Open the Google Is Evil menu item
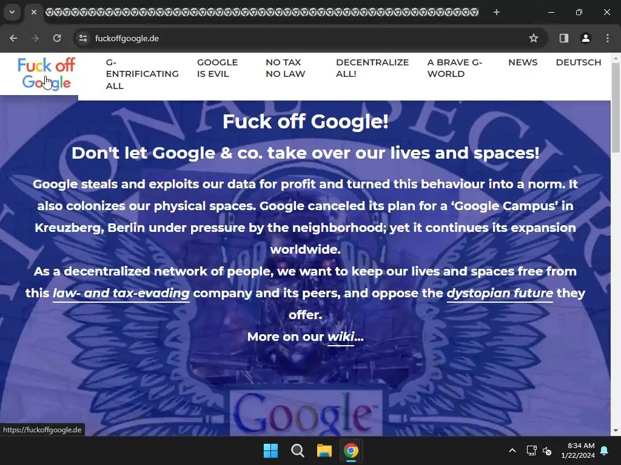This screenshot has height=465, width=621. tap(218, 68)
